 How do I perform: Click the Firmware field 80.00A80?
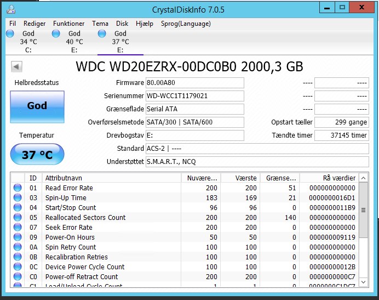(195, 83)
